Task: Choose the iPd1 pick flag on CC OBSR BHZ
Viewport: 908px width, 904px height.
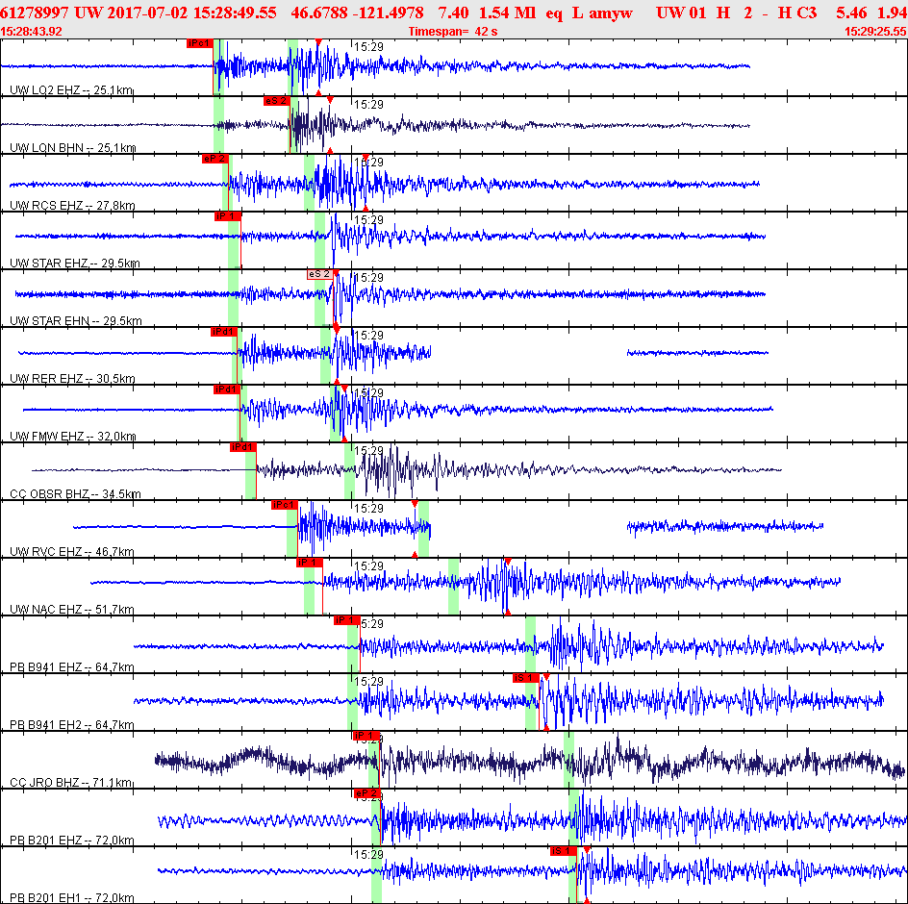Action: (x=243, y=447)
